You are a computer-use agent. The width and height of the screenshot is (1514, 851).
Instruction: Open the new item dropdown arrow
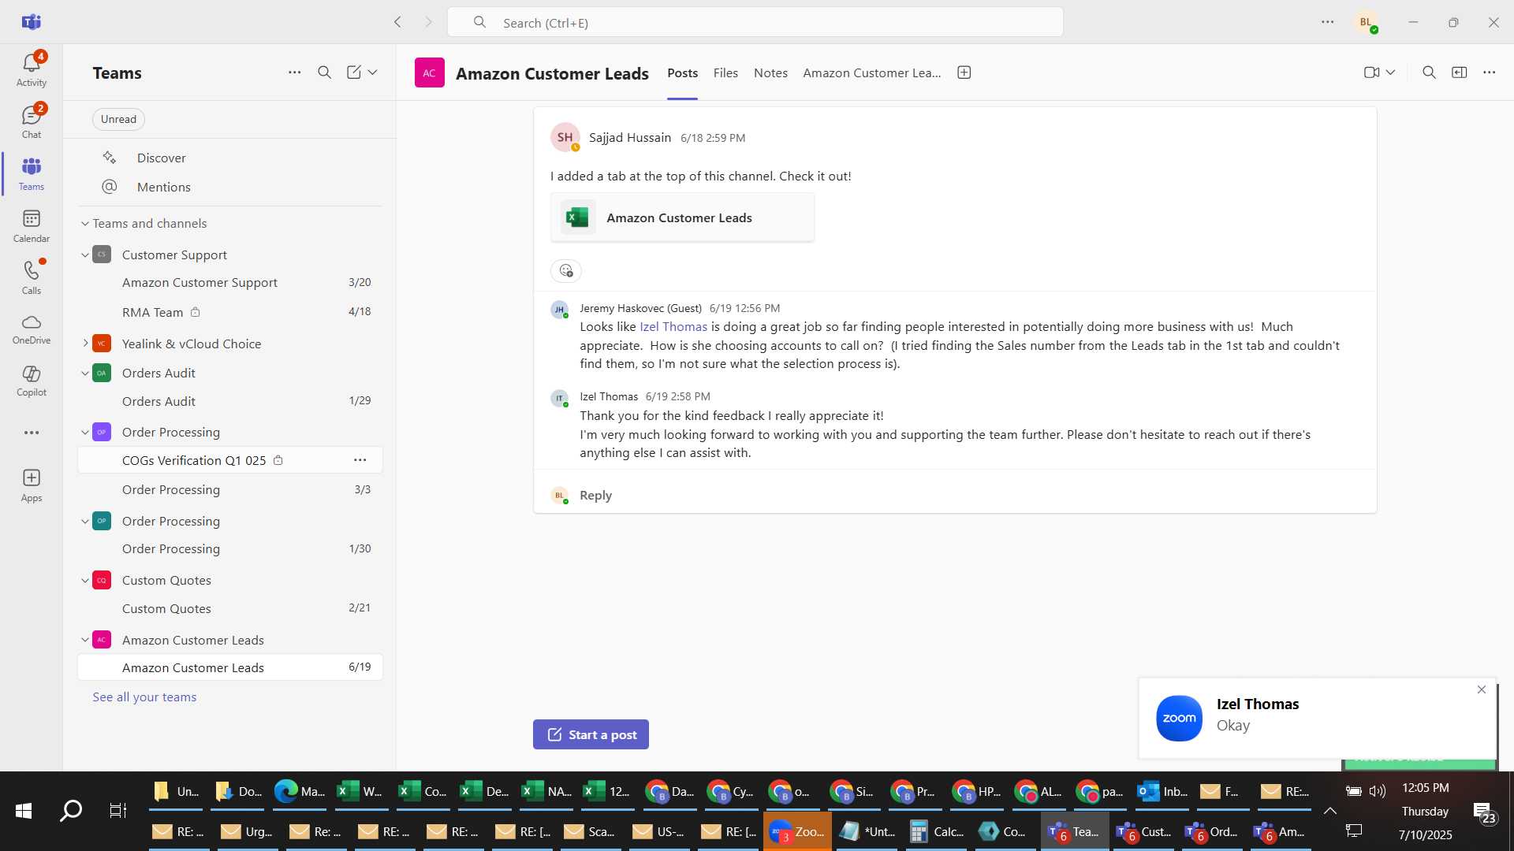coord(373,72)
